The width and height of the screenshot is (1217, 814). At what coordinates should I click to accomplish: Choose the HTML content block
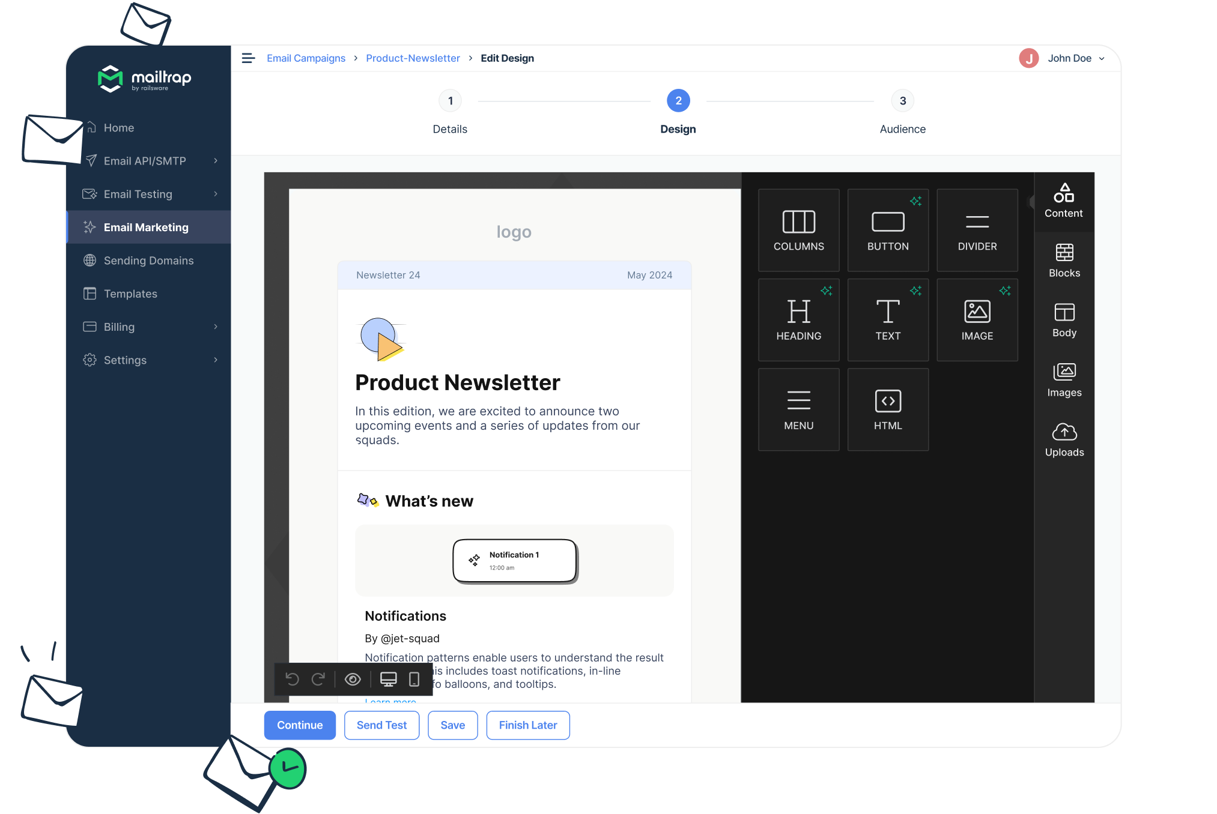tap(888, 409)
